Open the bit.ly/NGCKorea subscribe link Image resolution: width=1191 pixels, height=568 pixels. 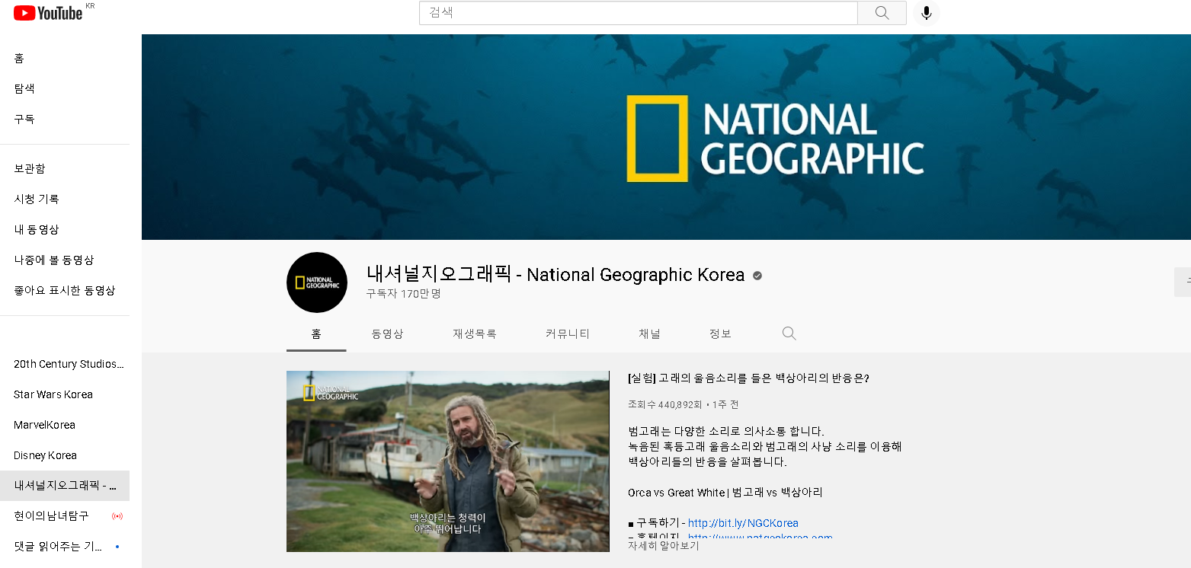coord(743,523)
